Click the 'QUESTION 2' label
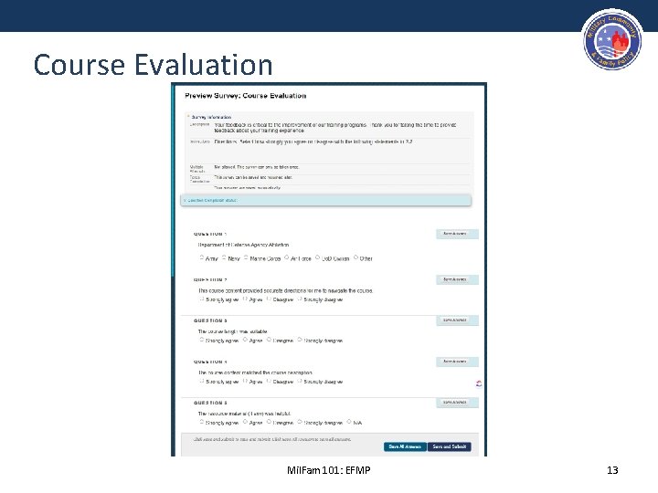This screenshot has width=658, height=493. tap(210, 279)
